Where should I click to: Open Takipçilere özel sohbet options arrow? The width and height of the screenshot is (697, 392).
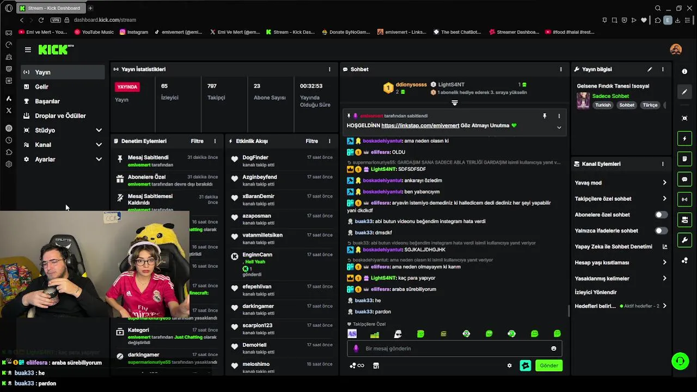(664, 199)
